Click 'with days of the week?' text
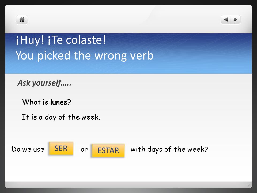Viewport: 257px width, 193px height. point(169,149)
